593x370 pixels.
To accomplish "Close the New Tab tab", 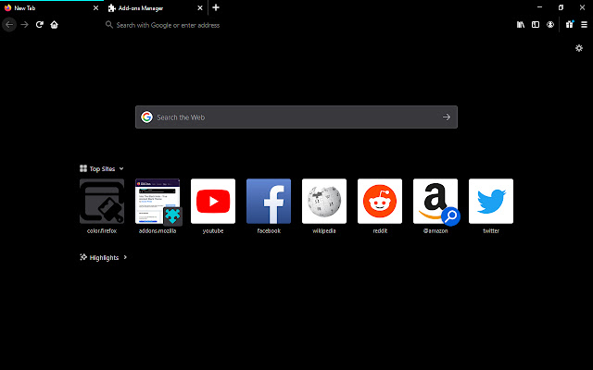I will pyautogui.click(x=95, y=8).
